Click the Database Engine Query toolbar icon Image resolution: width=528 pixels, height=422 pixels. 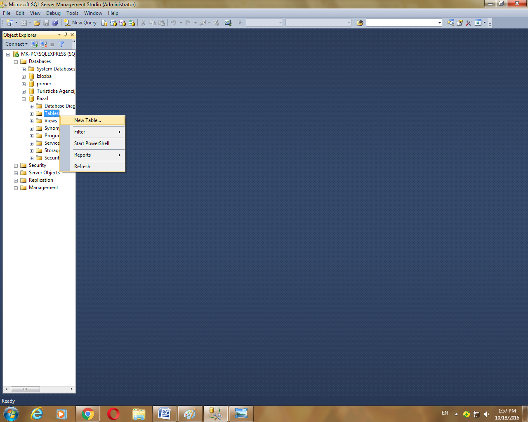pos(104,23)
